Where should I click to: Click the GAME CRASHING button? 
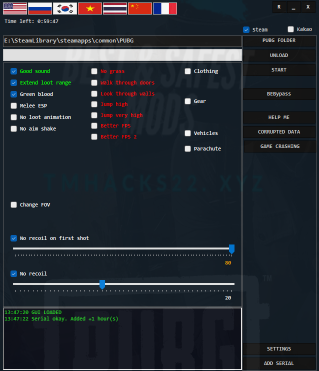[280, 146]
